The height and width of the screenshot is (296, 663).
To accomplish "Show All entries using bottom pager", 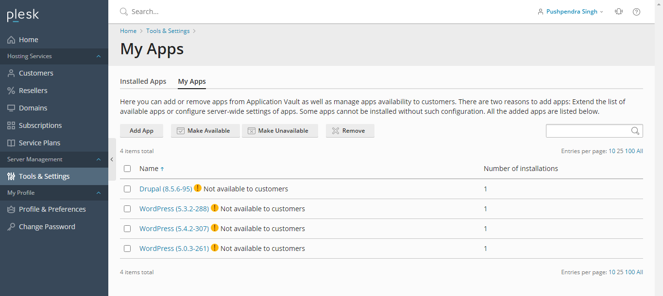I will click(x=640, y=272).
